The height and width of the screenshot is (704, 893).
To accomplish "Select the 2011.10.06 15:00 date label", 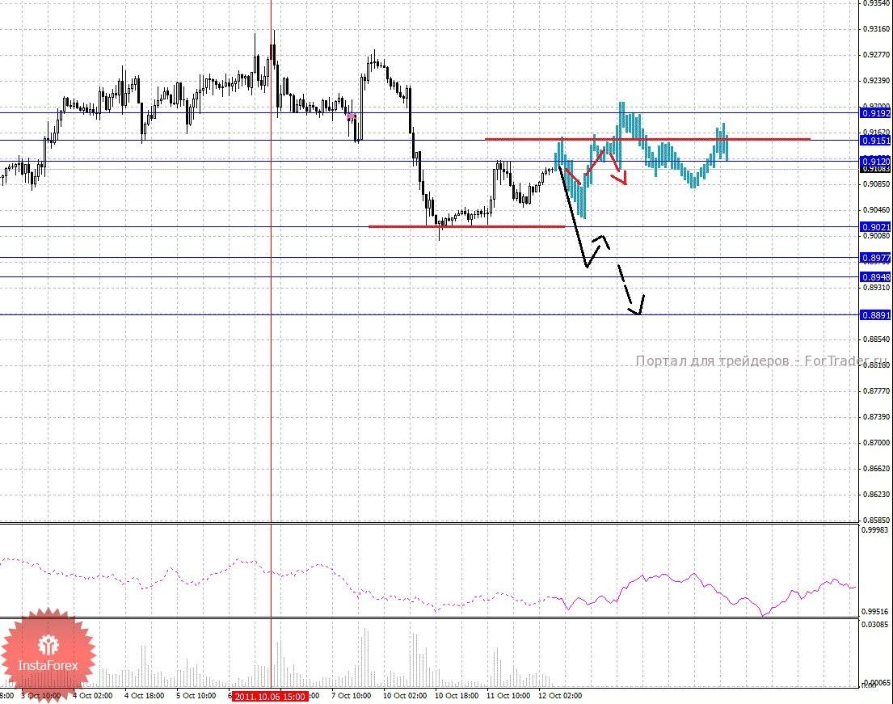I will 269,696.
